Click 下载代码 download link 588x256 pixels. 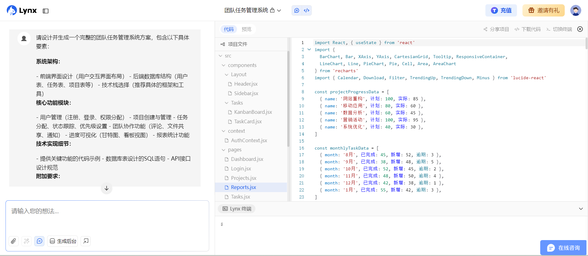click(528, 29)
